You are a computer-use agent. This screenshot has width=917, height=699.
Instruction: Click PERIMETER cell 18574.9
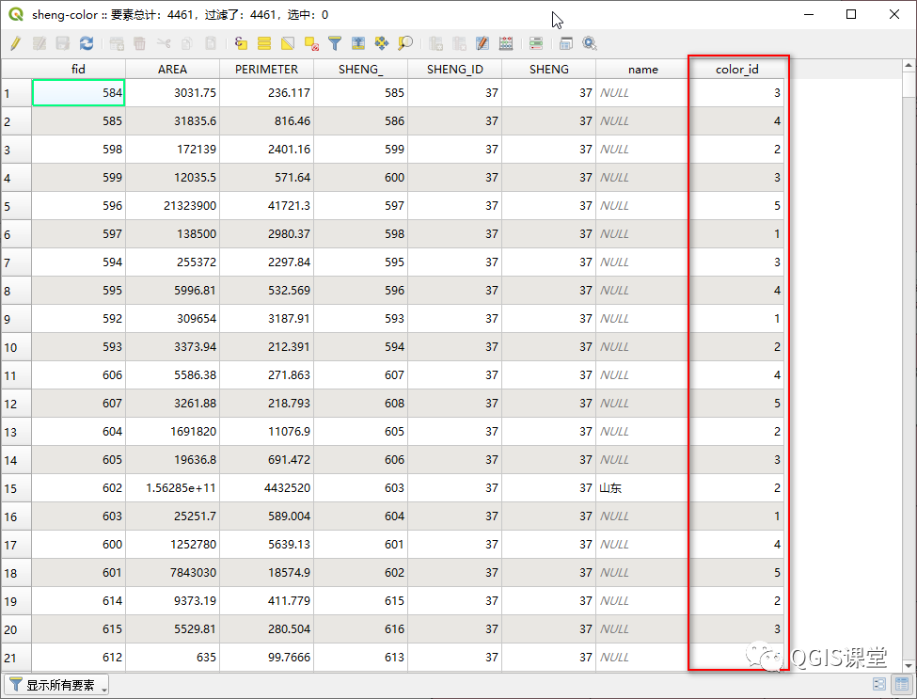coord(267,573)
